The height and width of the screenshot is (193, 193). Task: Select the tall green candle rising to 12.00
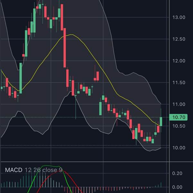pyautogui.click(x=21, y=78)
